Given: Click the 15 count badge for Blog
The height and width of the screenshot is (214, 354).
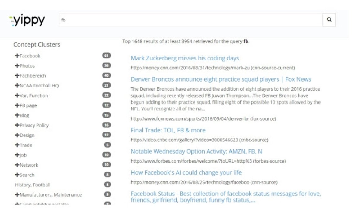Looking at the screenshot, I should (107, 115).
